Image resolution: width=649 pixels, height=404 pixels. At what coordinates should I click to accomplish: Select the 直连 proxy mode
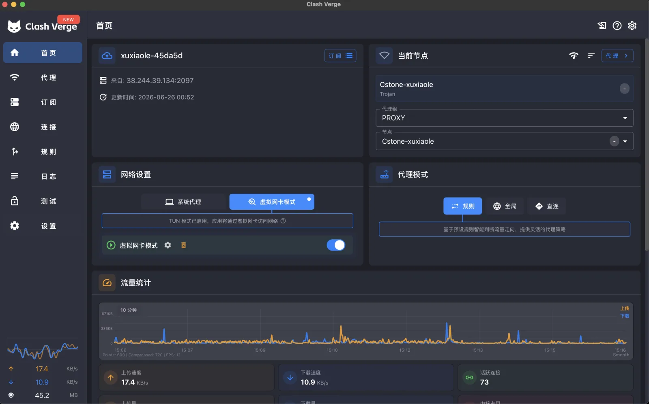(547, 206)
